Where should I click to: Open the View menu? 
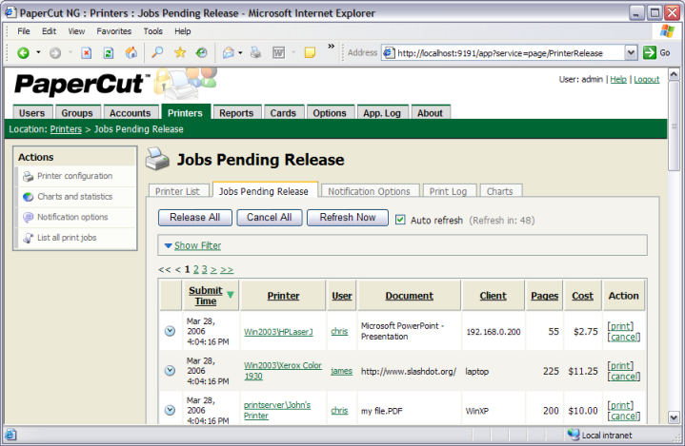coord(76,31)
